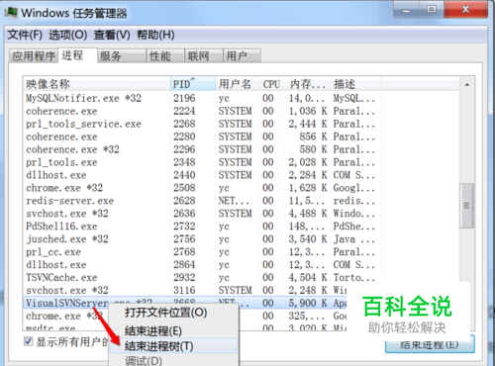The width and height of the screenshot is (495, 366).
Task: Sort by CPU column header
Action: pos(271,84)
